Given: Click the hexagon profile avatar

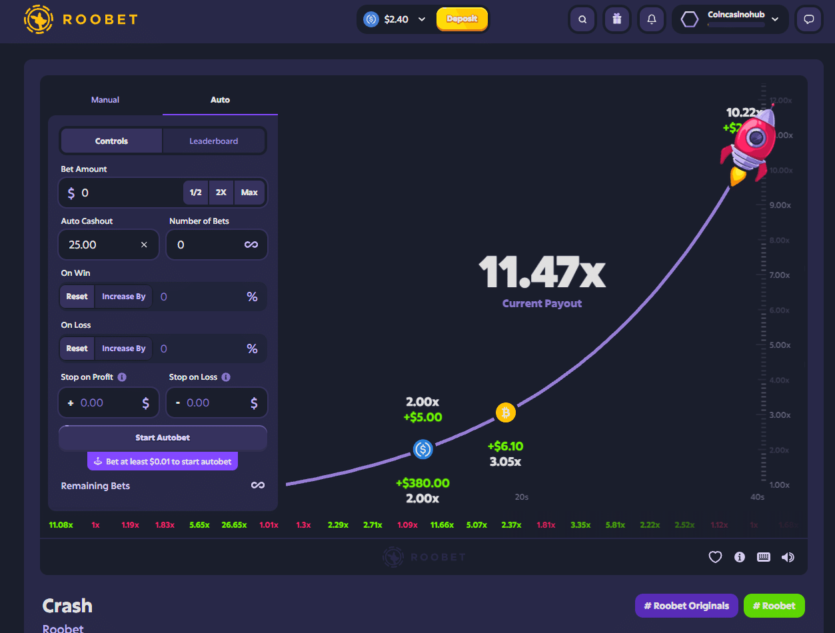Looking at the screenshot, I should pyautogui.click(x=690, y=19).
